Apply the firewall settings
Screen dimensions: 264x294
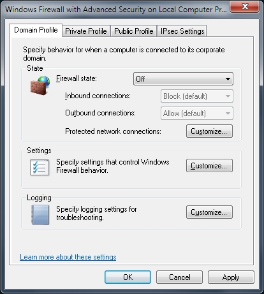231,277
